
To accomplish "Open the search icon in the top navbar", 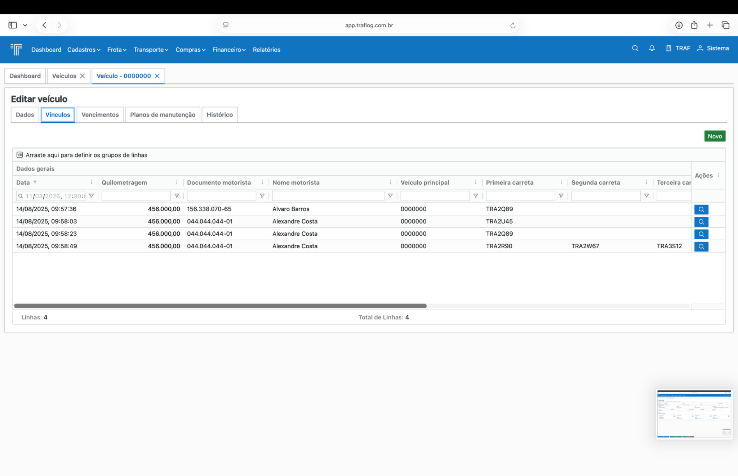I will pyautogui.click(x=635, y=48).
